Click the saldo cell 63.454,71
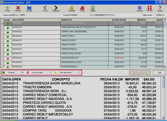 (155, 59)
